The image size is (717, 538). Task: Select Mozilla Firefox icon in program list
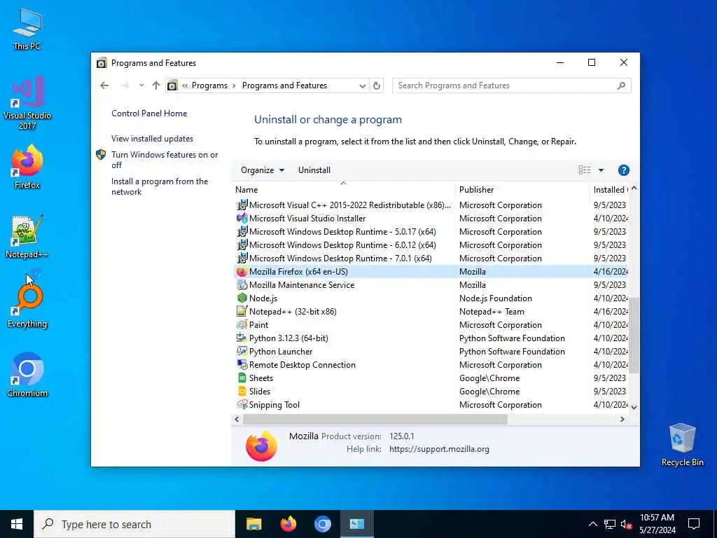pyautogui.click(x=242, y=272)
